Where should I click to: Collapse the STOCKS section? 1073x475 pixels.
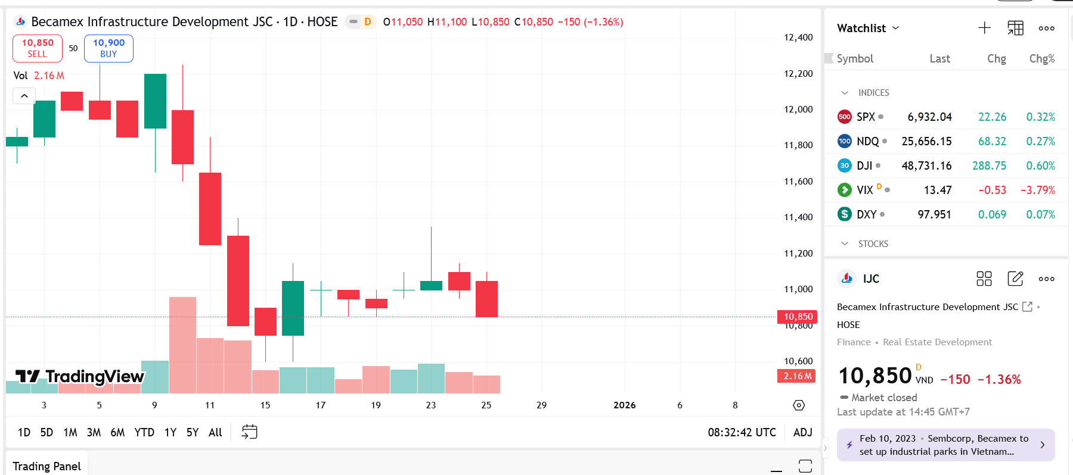[x=845, y=244]
